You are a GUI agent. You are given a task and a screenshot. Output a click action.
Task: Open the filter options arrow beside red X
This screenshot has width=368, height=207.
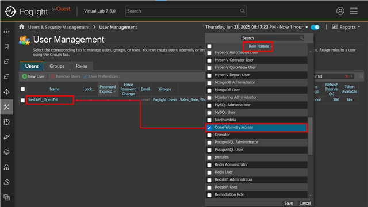(x=351, y=76)
